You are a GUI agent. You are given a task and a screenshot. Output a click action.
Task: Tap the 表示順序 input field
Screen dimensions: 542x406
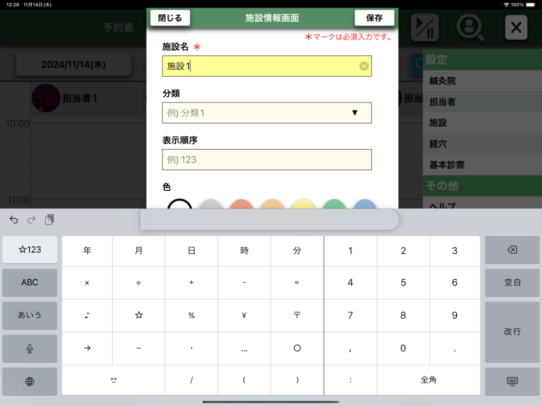[x=267, y=160]
